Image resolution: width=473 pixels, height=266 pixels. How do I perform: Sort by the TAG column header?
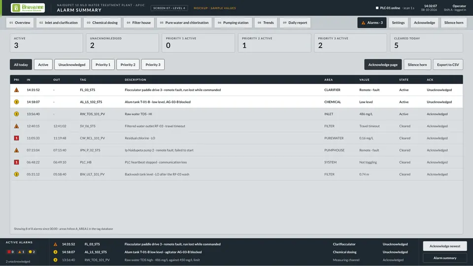tap(83, 80)
